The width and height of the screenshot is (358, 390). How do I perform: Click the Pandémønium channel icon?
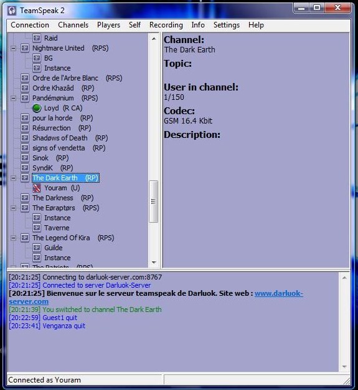[25, 98]
